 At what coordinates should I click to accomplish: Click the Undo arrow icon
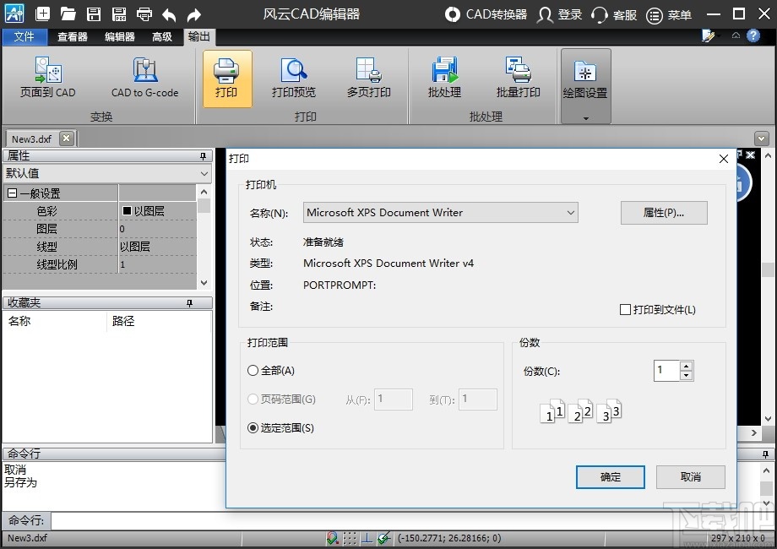click(169, 15)
